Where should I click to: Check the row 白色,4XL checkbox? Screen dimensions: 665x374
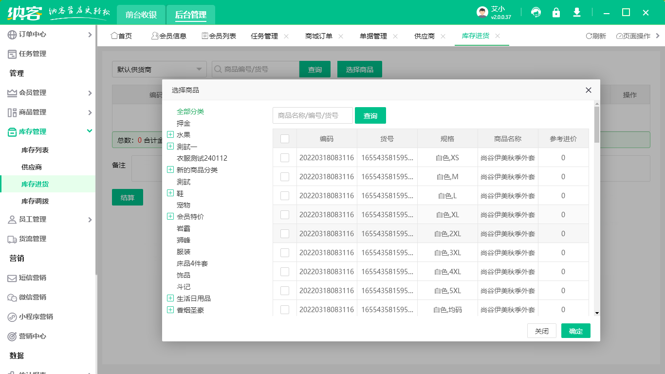pyautogui.click(x=285, y=272)
